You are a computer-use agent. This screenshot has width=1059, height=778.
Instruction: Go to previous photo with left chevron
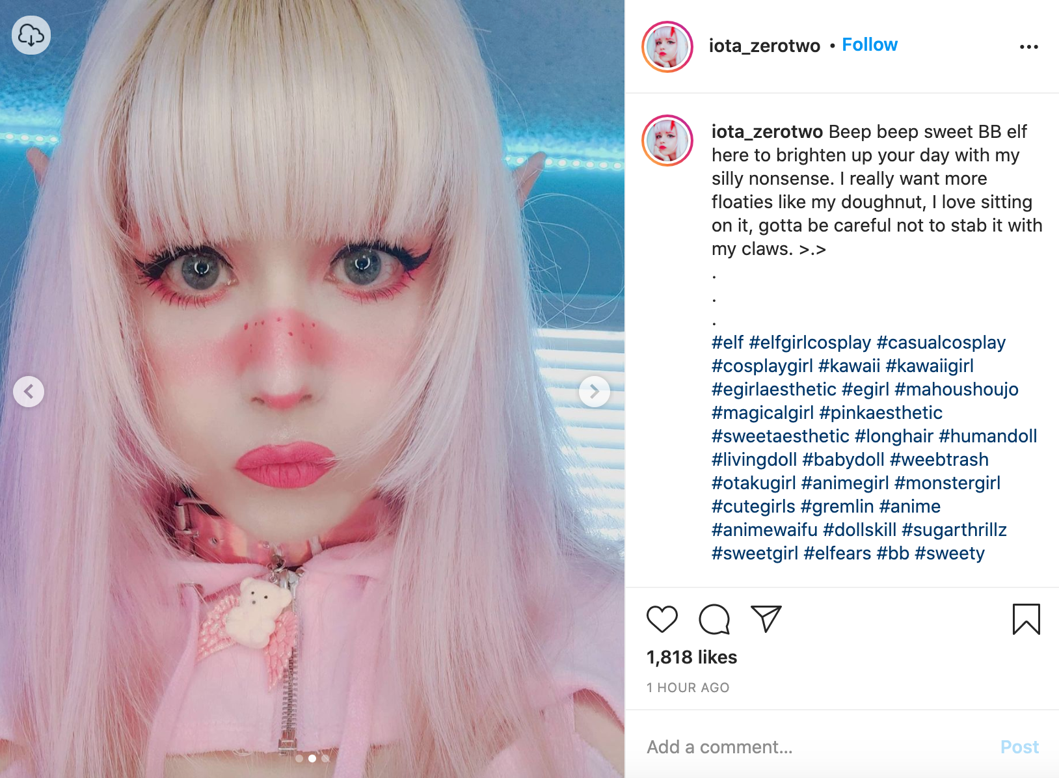click(x=29, y=392)
